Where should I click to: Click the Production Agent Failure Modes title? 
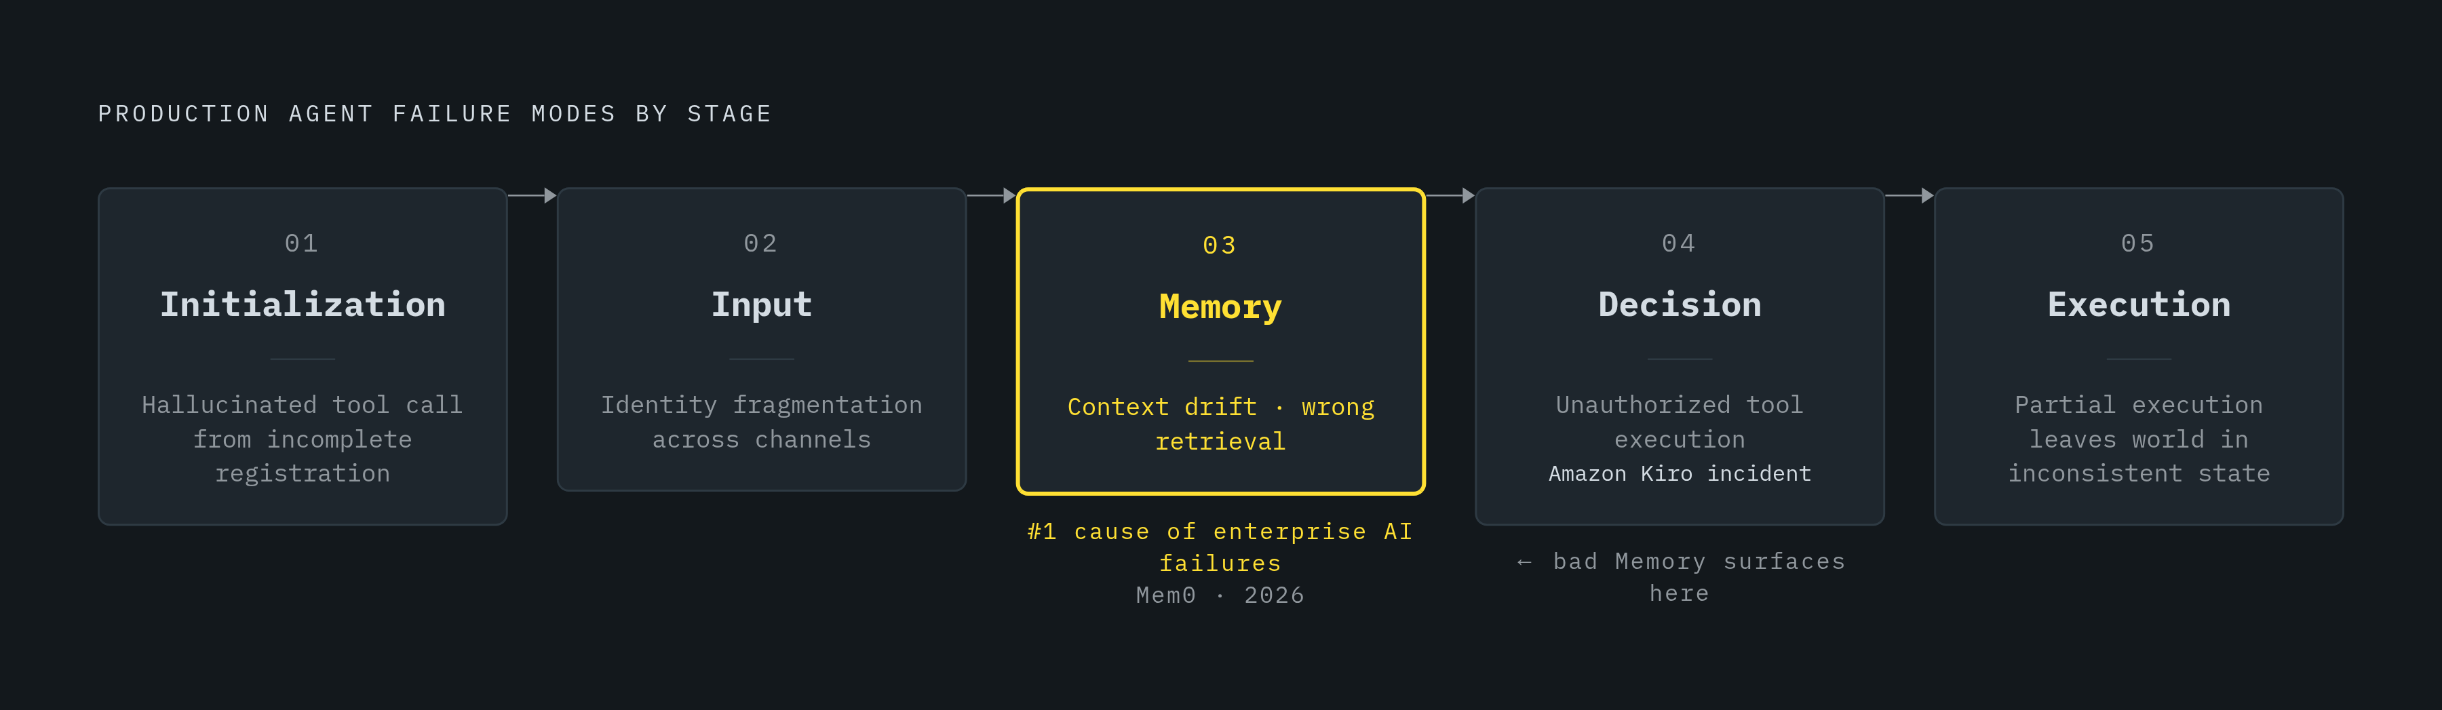[x=435, y=114]
